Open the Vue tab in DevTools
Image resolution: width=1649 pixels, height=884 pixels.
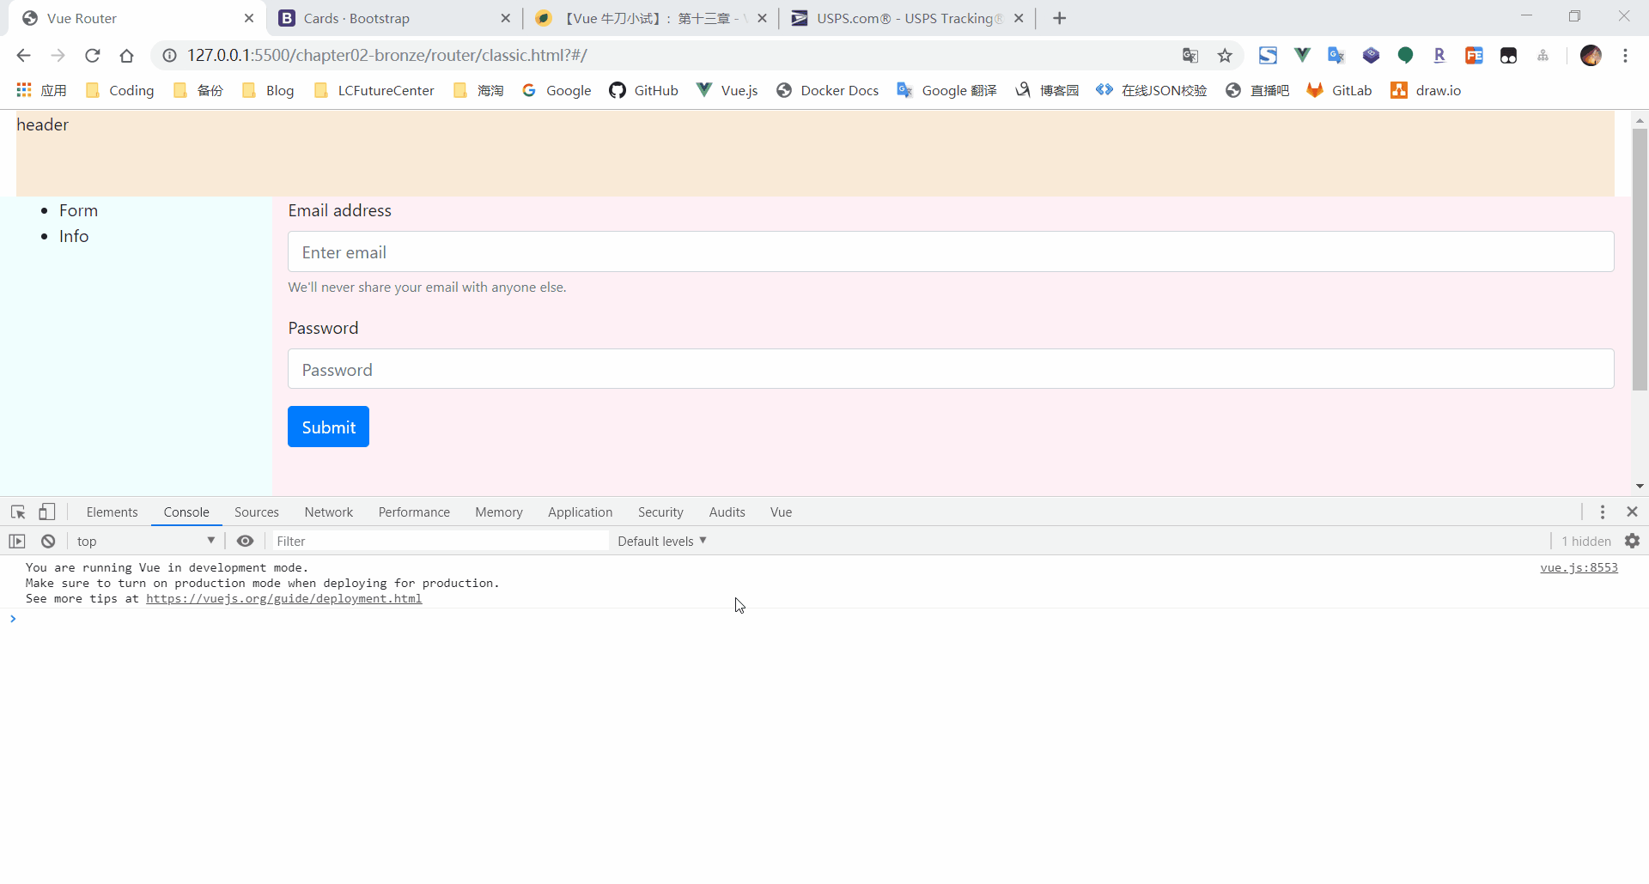point(781,512)
